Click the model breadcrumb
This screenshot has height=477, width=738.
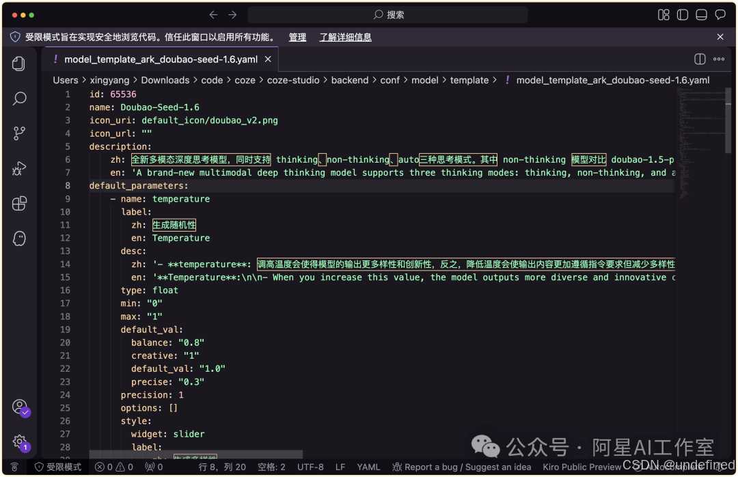[x=424, y=80]
